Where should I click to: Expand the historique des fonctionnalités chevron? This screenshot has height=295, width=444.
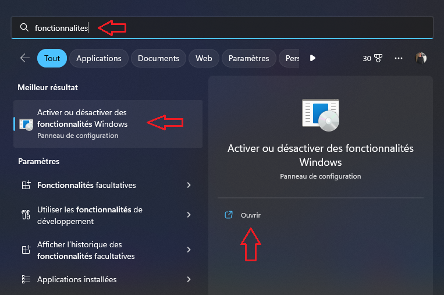[189, 250]
